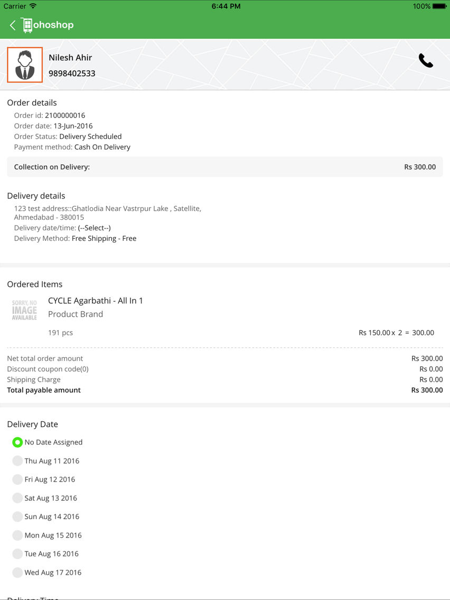
Task: Tap the no-image product thumbnail
Action: click(x=24, y=310)
